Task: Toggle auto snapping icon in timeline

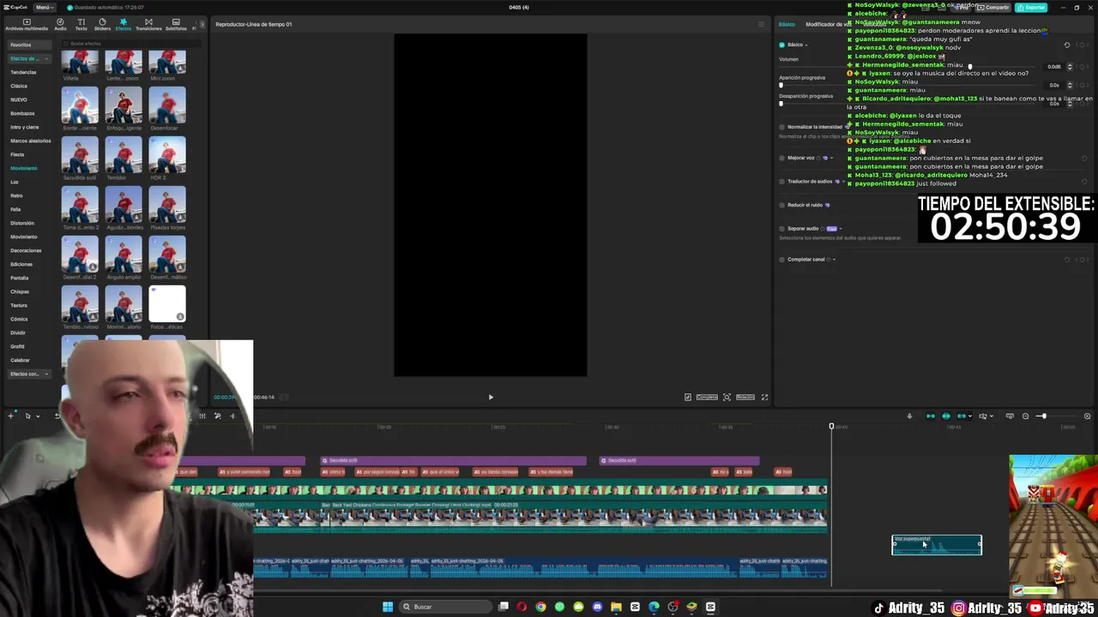Action: tap(946, 416)
